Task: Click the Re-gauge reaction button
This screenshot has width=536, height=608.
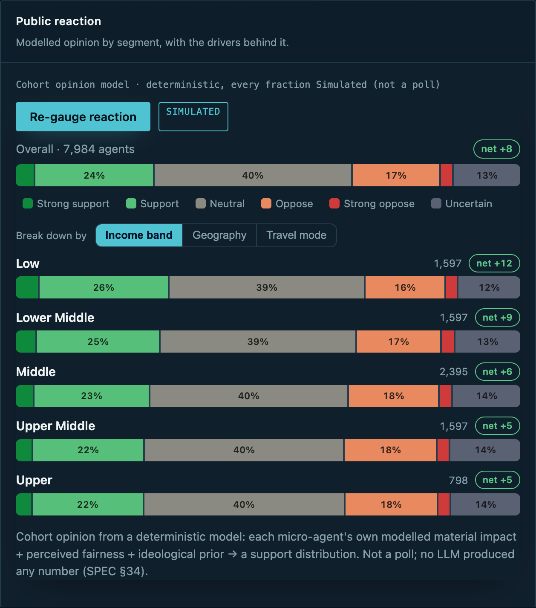Action: [83, 116]
